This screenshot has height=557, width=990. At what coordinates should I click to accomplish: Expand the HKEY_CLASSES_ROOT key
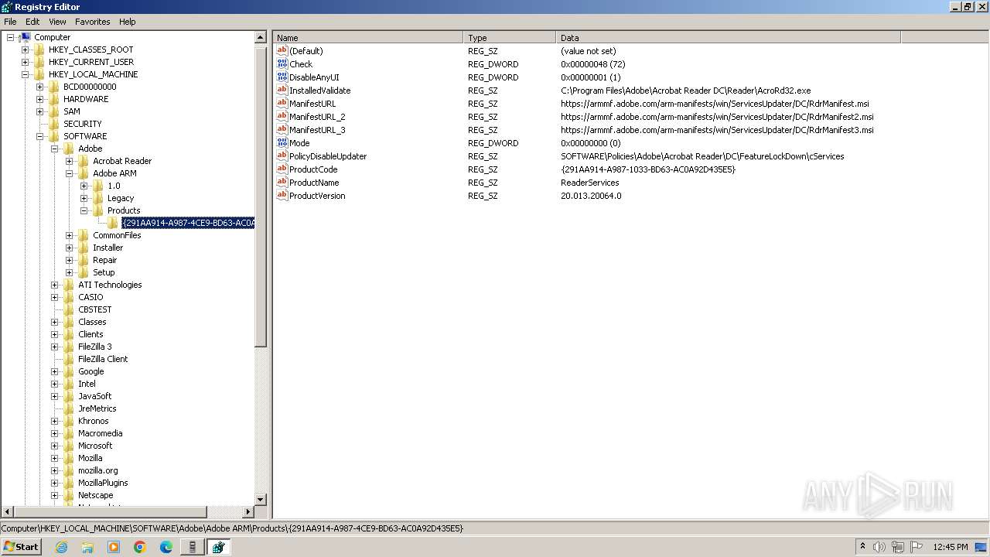[26, 50]
